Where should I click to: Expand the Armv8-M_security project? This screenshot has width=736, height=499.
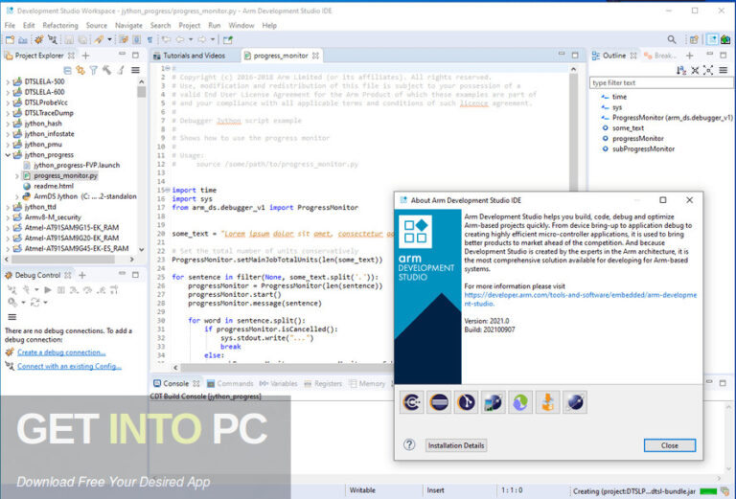click(8, 217)
